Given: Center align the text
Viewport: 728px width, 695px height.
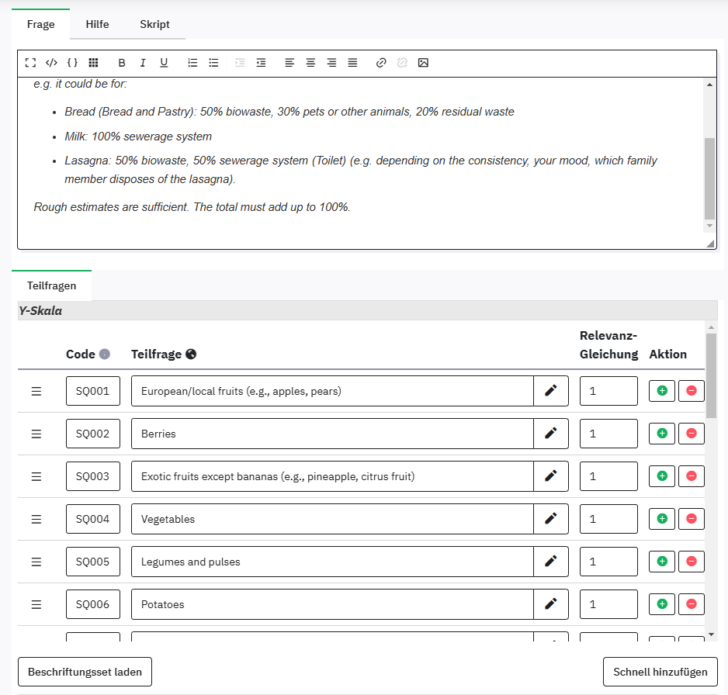Looking at the screenshot, I should tap(310, 63).
